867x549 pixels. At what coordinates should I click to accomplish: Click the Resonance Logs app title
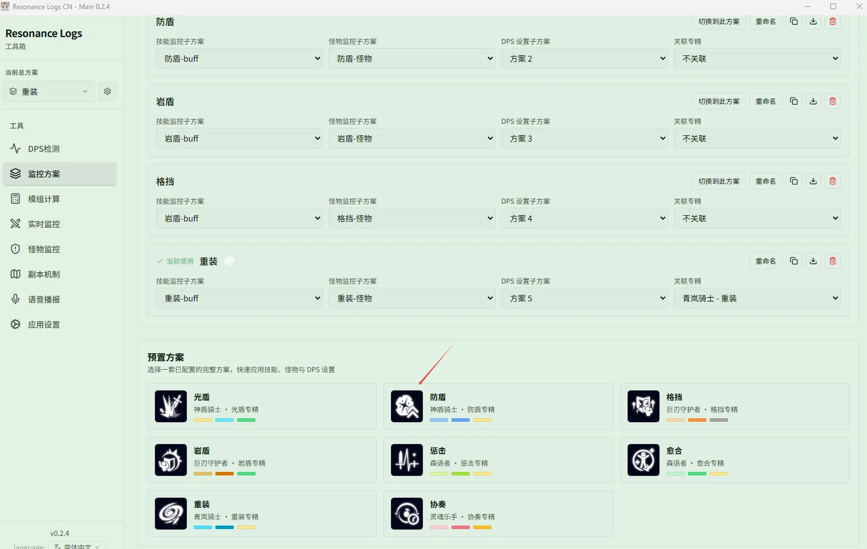click(43, 33)
